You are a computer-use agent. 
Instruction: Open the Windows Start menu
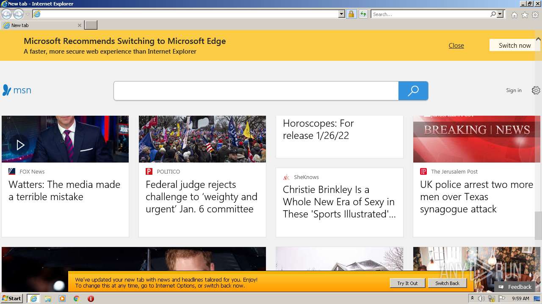pyautogui.click(x=12, y=299)
